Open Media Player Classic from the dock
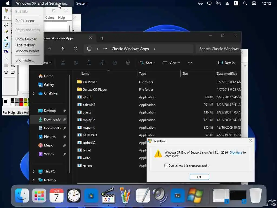Viewport: 277px width, 208px height. pyautogui.click(x=108, y=196)
